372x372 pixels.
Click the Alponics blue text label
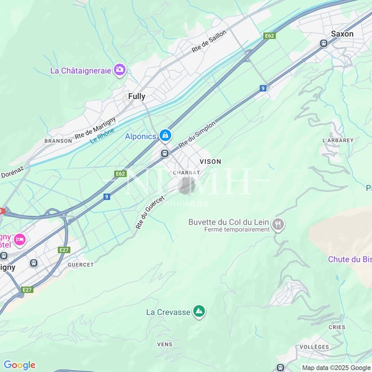[141, 136]
